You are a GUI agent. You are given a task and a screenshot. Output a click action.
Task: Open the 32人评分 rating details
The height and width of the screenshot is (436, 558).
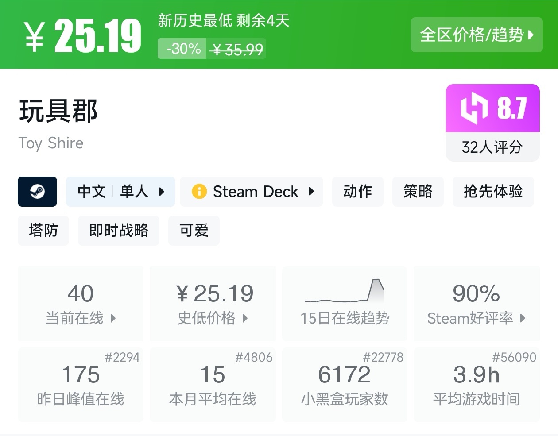(x=492, y=147)
